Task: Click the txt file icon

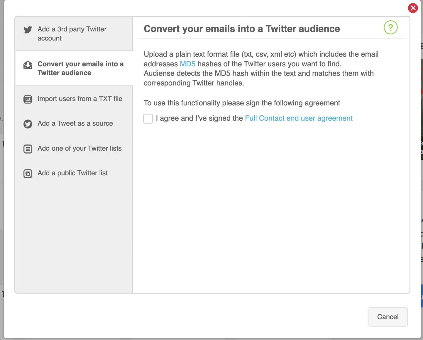Action: tap(28, 99)
